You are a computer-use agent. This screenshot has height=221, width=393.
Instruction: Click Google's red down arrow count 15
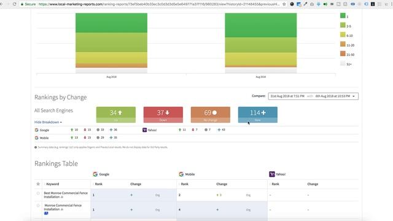point(87,130)
